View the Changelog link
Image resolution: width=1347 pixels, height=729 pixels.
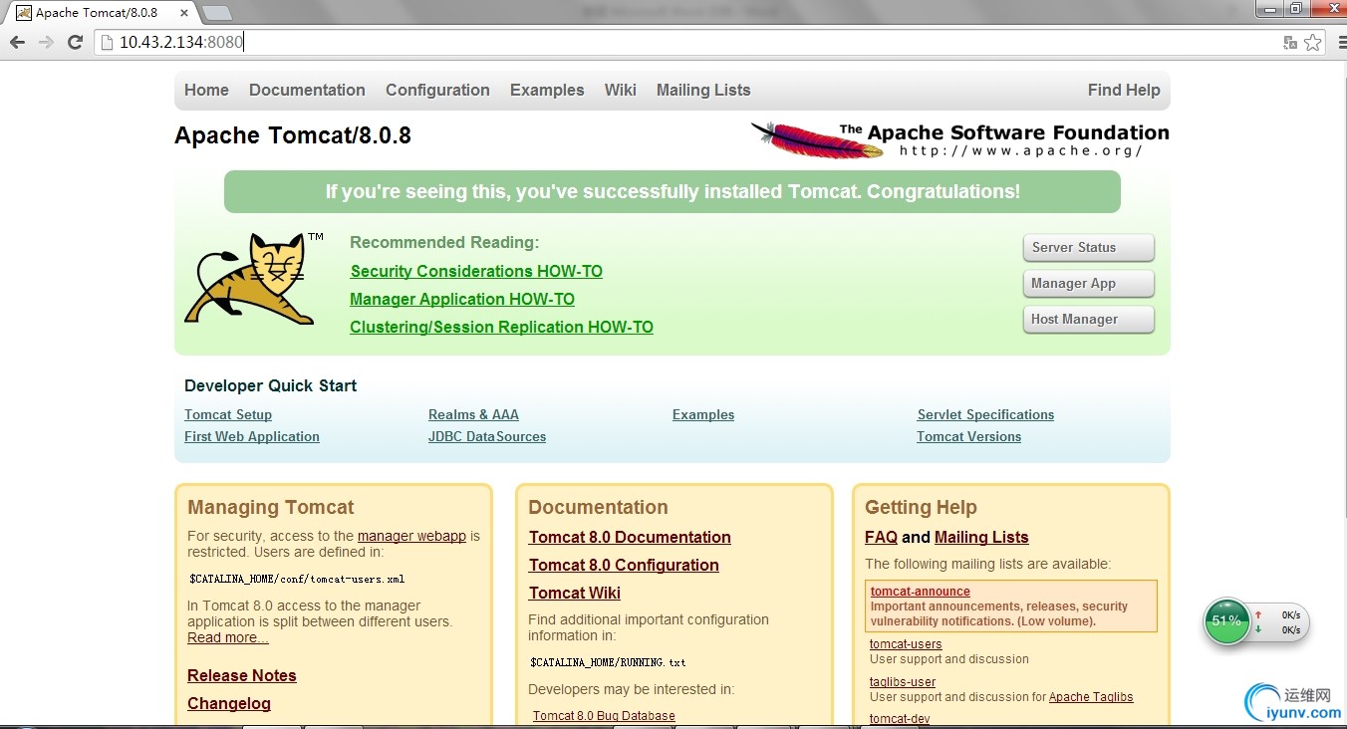pyautogui.click(x=229, y=703)
